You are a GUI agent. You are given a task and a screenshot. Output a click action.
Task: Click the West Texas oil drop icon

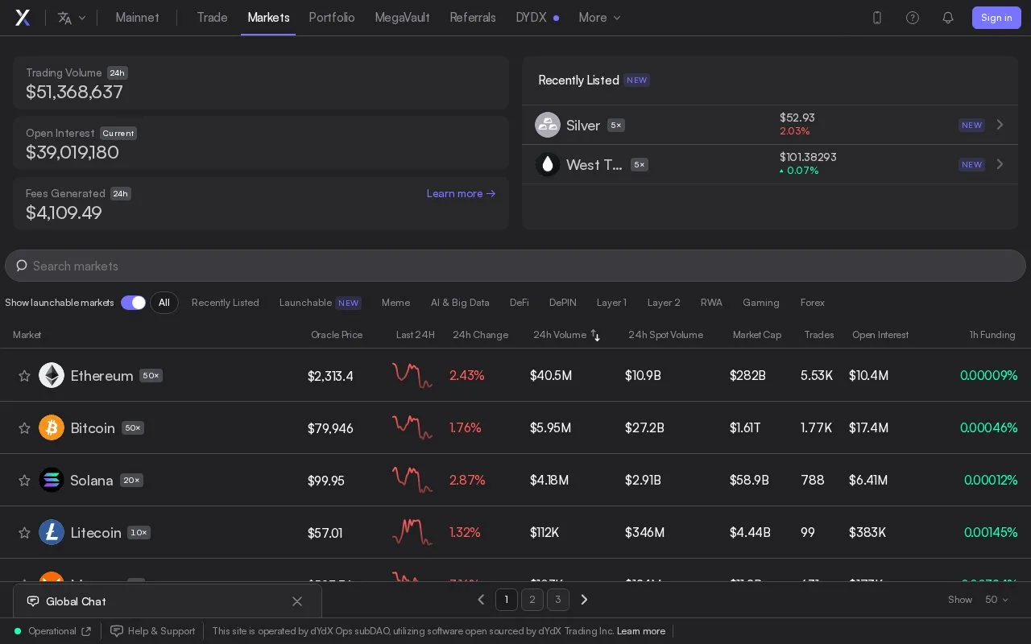coord(548,164)
